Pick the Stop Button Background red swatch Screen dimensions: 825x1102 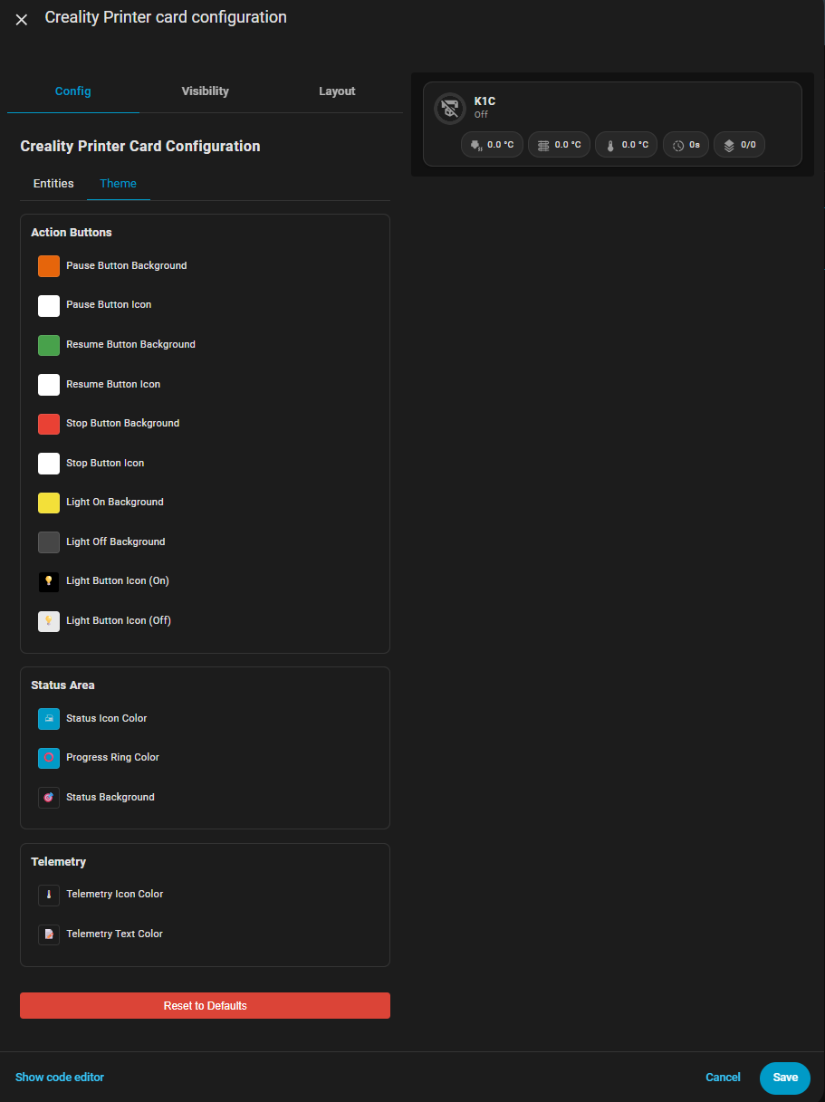click(49, 424)
